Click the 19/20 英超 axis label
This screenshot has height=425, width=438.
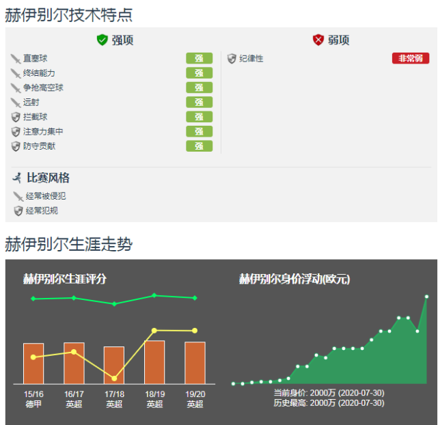pos(195,399)
